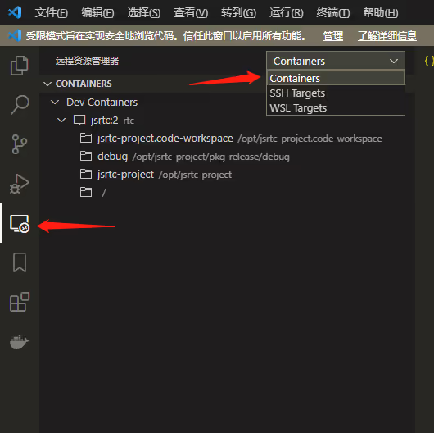Click the 了解详细信息 link
Screen dimensions: 434x433
click(x=387, y=36)
